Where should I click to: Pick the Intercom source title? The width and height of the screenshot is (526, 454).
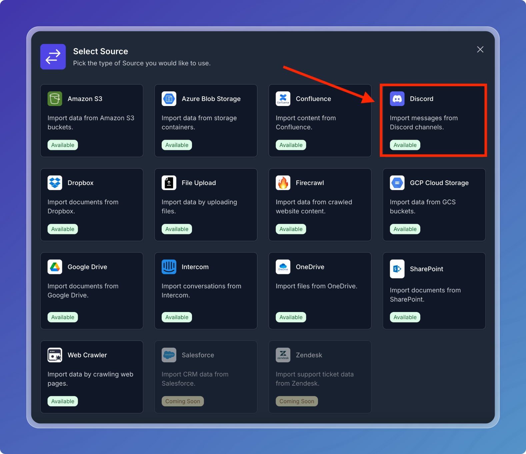tap(195, 267)
